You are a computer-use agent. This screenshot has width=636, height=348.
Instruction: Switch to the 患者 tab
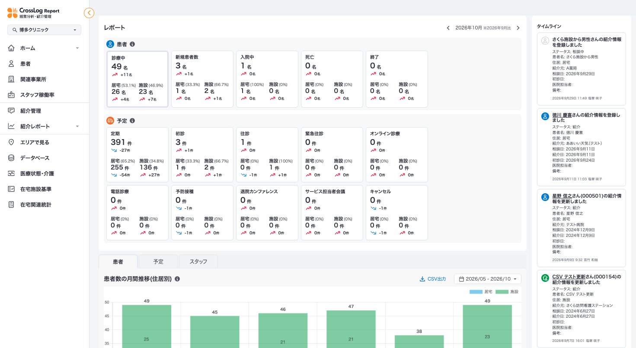pos(118,262)
